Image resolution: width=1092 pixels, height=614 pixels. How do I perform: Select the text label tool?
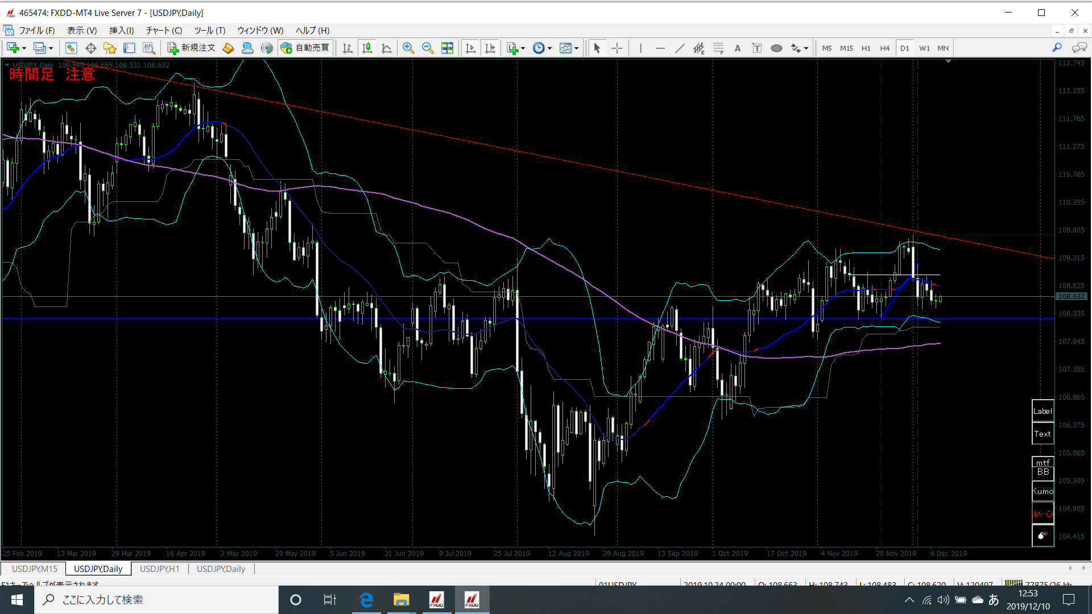coord(756,48)
